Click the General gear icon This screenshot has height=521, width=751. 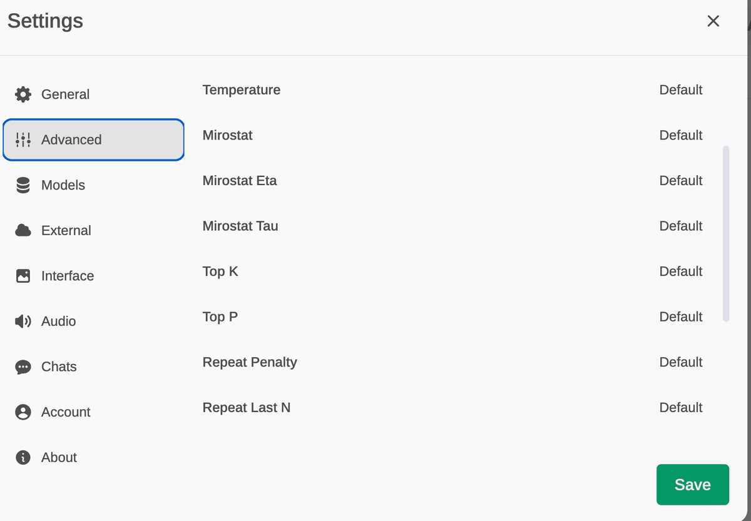pyautogui.click(x=23, y=94)
